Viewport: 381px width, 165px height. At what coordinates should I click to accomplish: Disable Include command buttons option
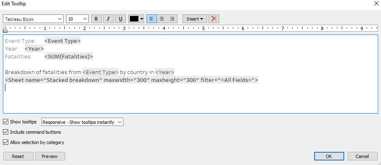(x=5, y=132)
